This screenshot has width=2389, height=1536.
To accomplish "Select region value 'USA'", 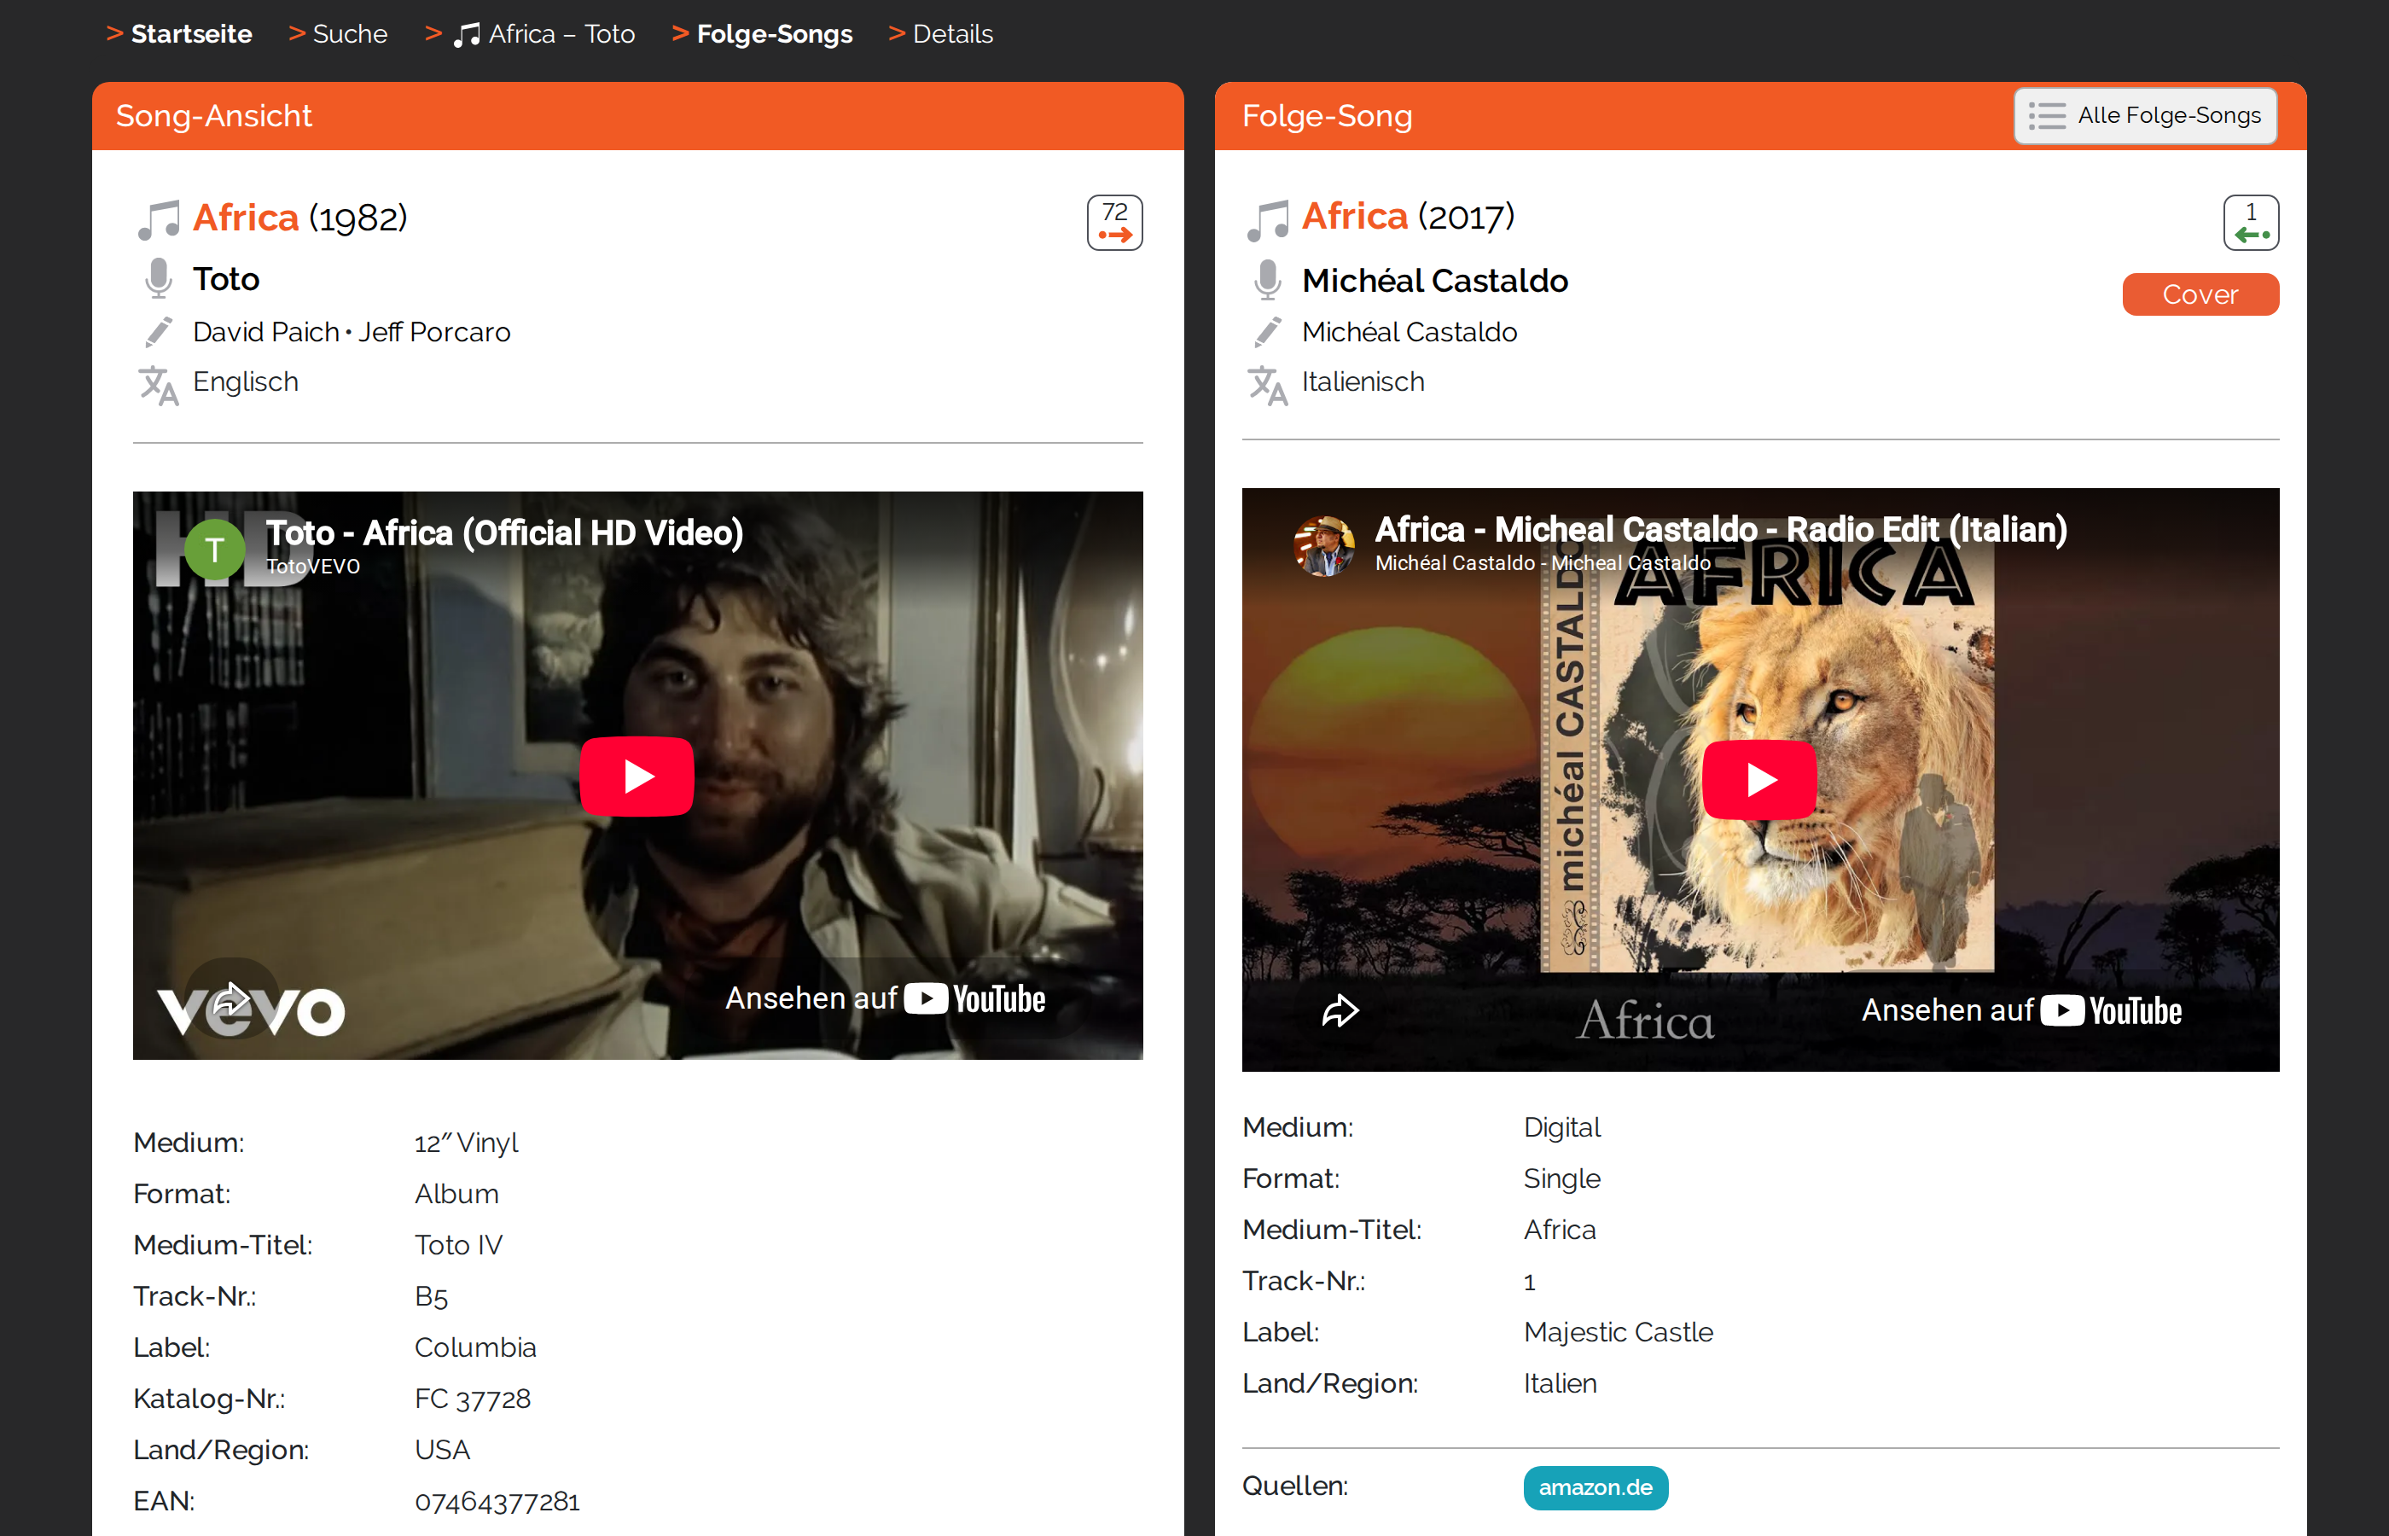I will coord(442,1450).
